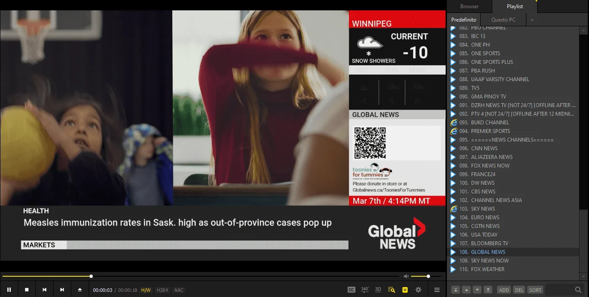Move selected playlist item up
Viewport: 589px width, 297px height.
coord(466,290)
